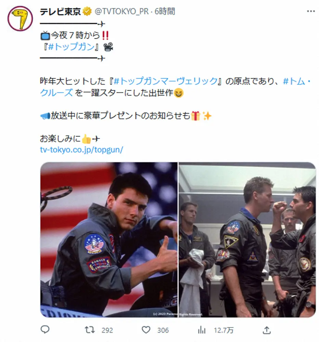
Task: Open the three-dot more options menu
Action: (x=311, y=11)
